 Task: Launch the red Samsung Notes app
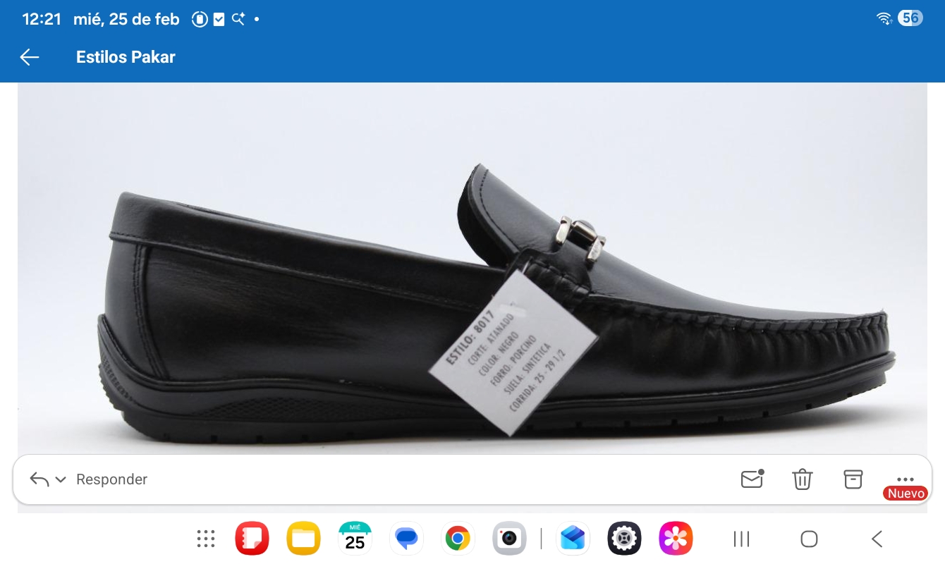(252, 539)
